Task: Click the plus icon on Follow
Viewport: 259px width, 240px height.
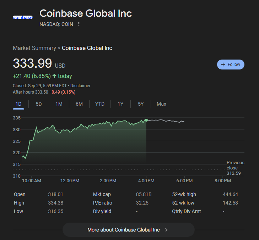Action: coord(223,65)
